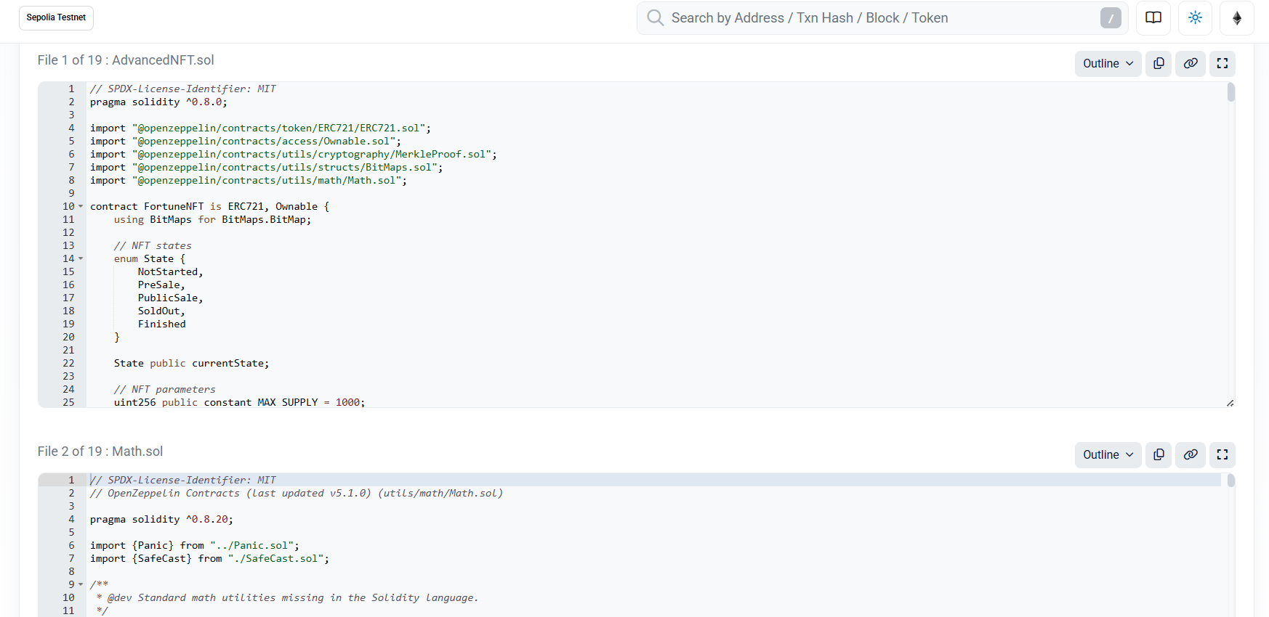Click the resize handle of AdvancedNFT.sol editor
This screenshot has height=617, width=1269.
1230,403
